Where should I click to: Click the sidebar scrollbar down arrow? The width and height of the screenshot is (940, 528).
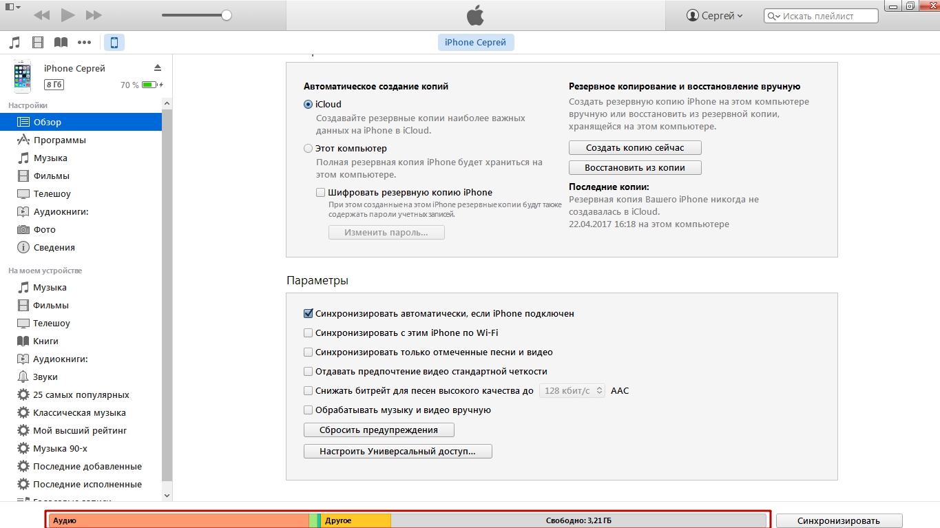pyautogui.click(x=167, y=494)
